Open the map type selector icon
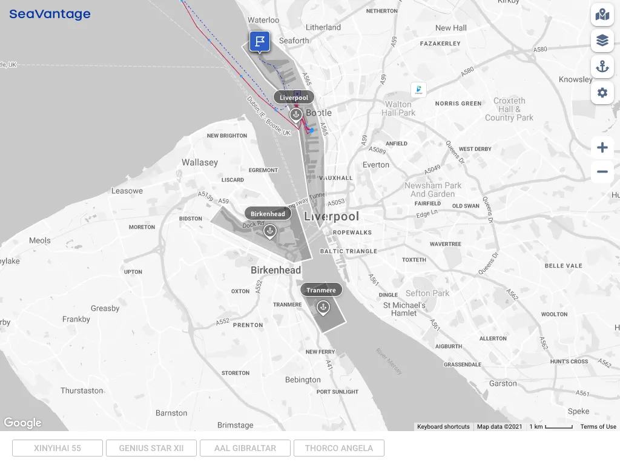Image resolution: width=620 pixels, height=465 pixels. pos(602,15)
